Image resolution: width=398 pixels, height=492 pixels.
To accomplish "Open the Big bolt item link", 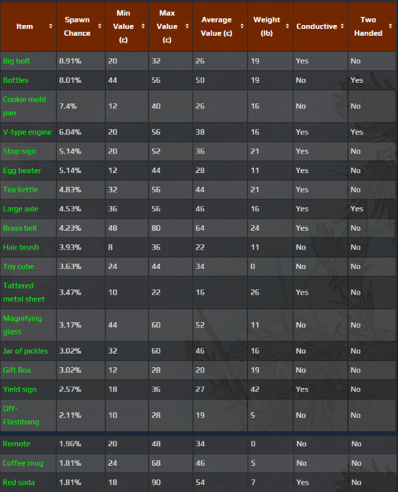I will 16,61.
